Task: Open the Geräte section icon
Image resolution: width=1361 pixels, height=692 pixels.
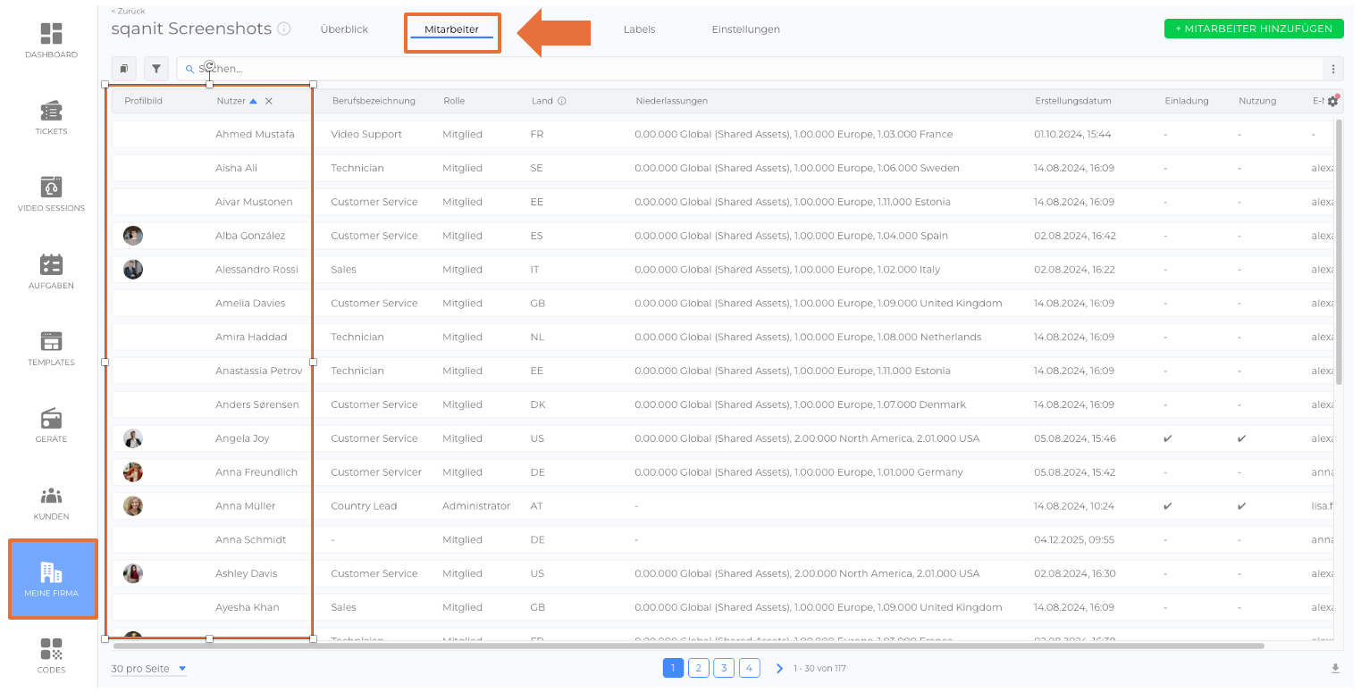Action: coord(51,419)
